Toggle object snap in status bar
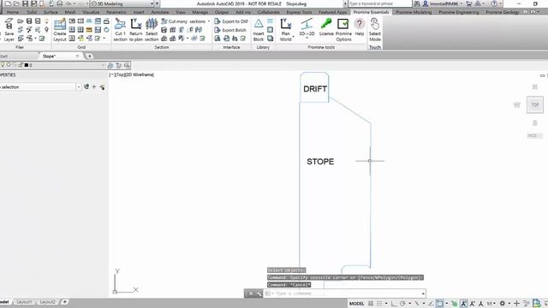 pos(440,304)
